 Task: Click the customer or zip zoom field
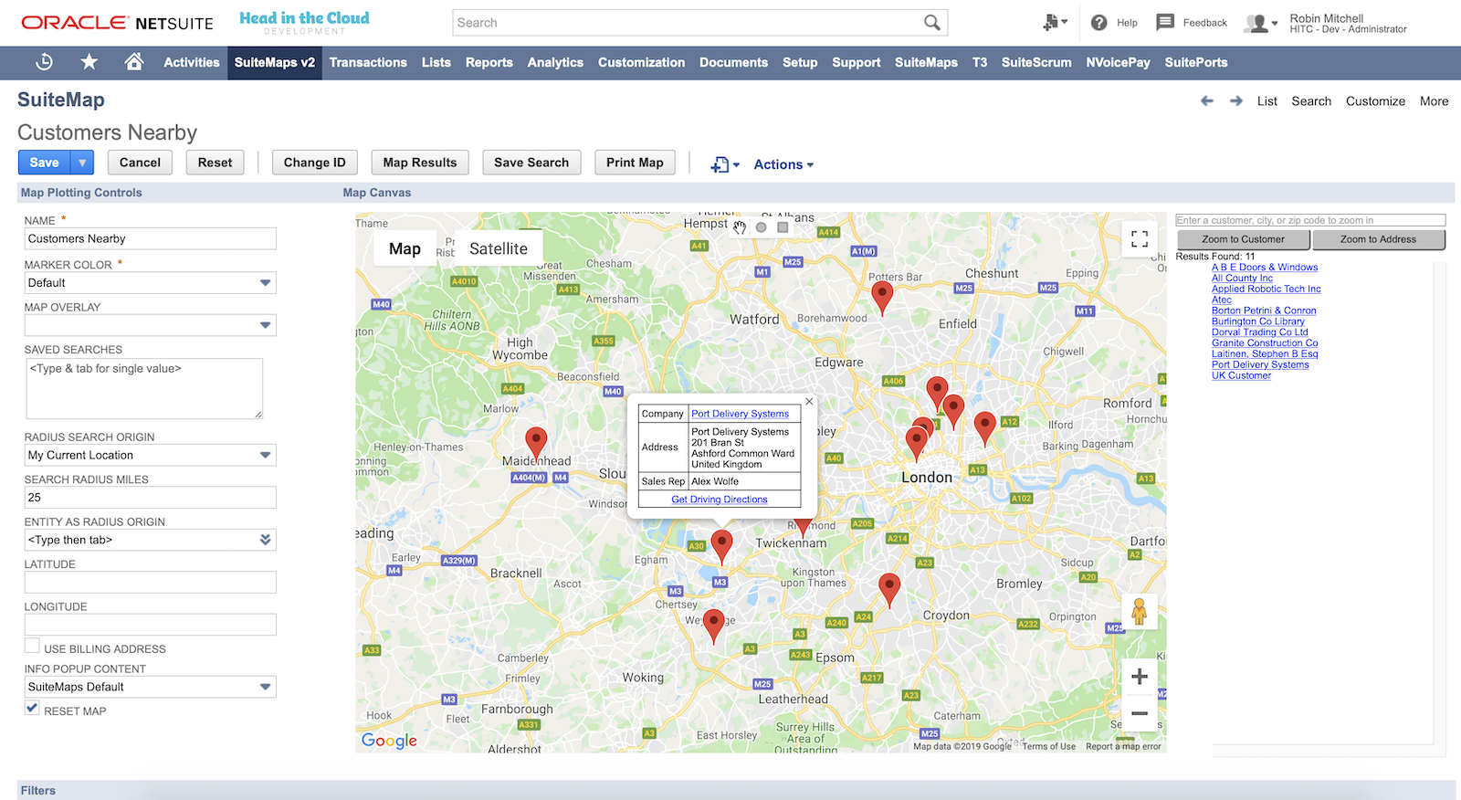pyautogui.click(x=1310, y=220)
